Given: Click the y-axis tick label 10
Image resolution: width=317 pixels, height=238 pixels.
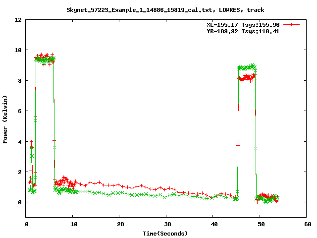Looking at the screenshot, I should tap(18, 50).
